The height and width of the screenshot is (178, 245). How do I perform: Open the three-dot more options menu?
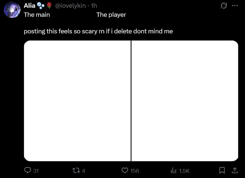235,6
